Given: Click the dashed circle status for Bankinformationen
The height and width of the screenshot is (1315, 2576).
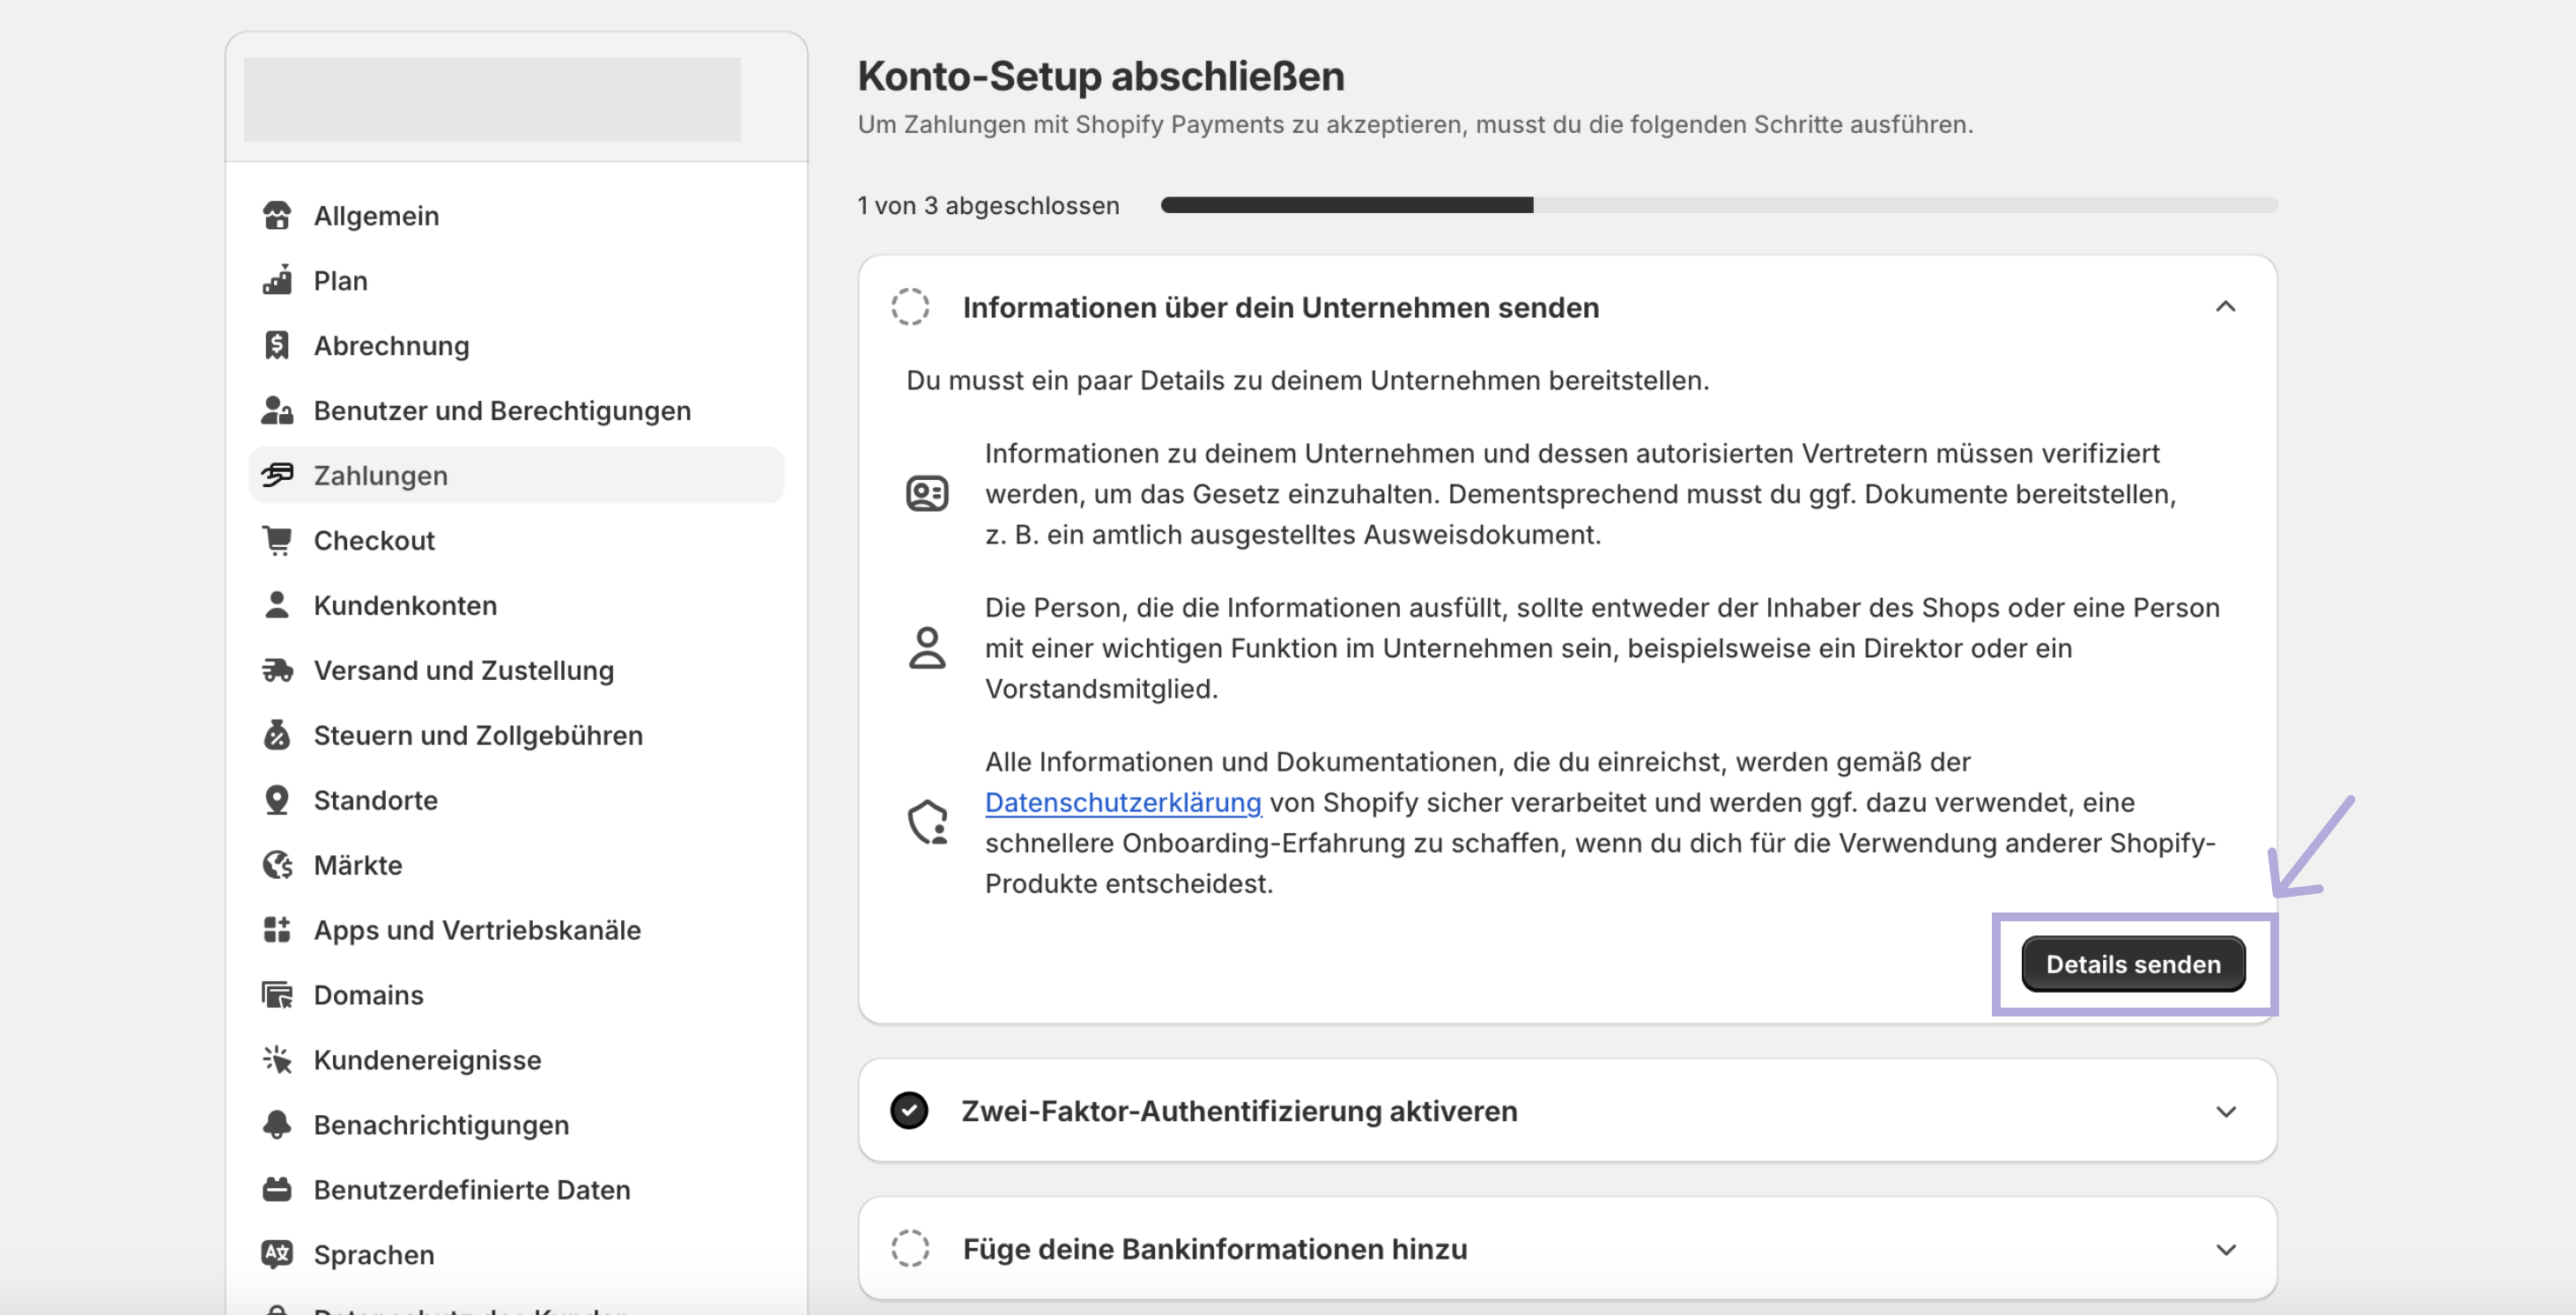Looking at the screenshot, I should (910, 1249).
